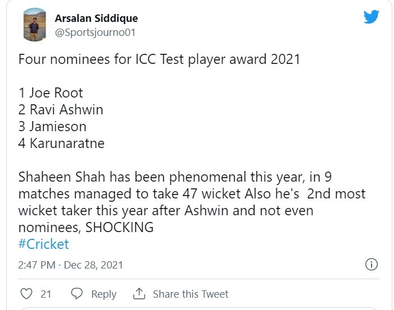Click the reply speech bubble icon

(77, 294)
